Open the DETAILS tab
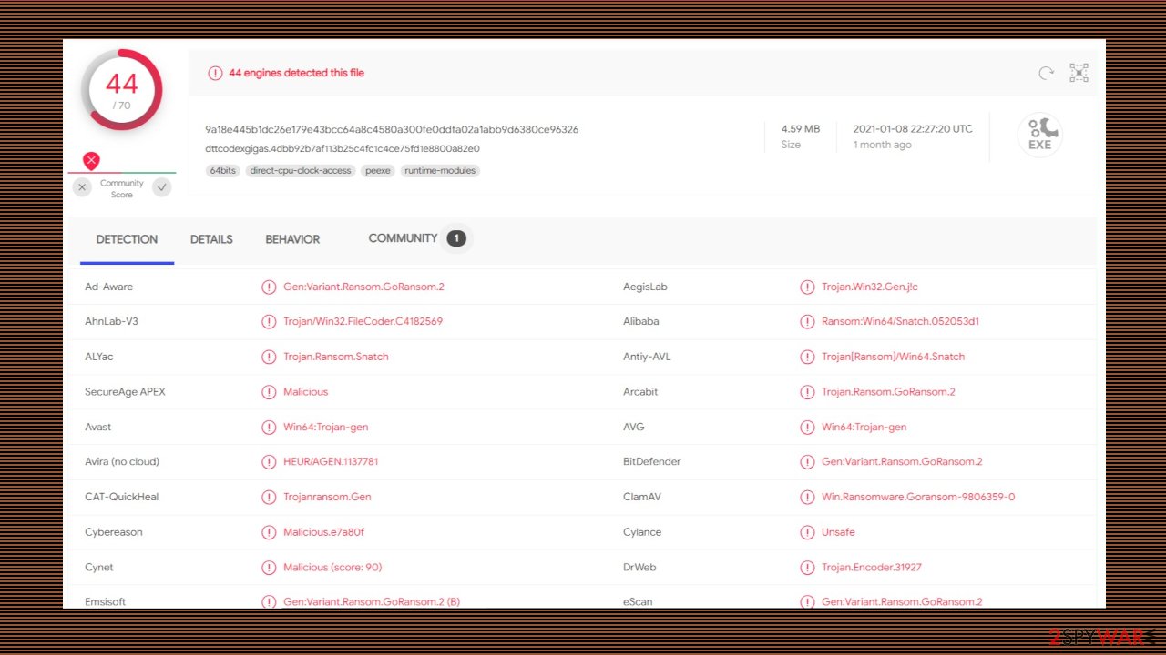1166x655 pixels. pos(211,239)
